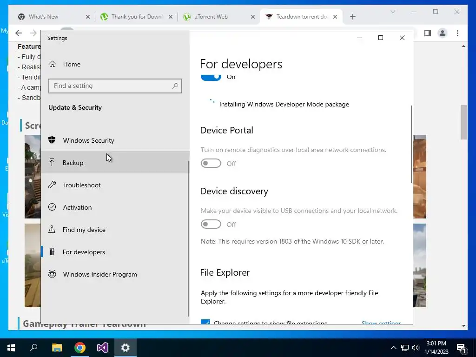476x357 pixels.
Task: Click the search magnifier in Find a setting
Action: coord(175,86)
